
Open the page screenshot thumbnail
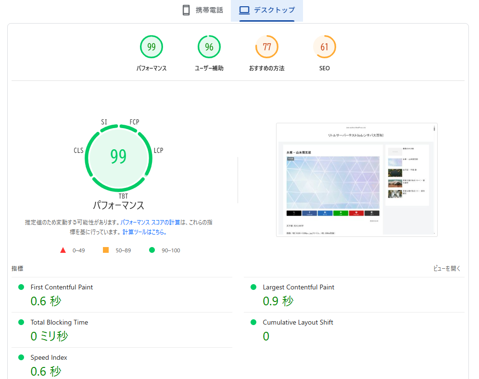(357, 180)
